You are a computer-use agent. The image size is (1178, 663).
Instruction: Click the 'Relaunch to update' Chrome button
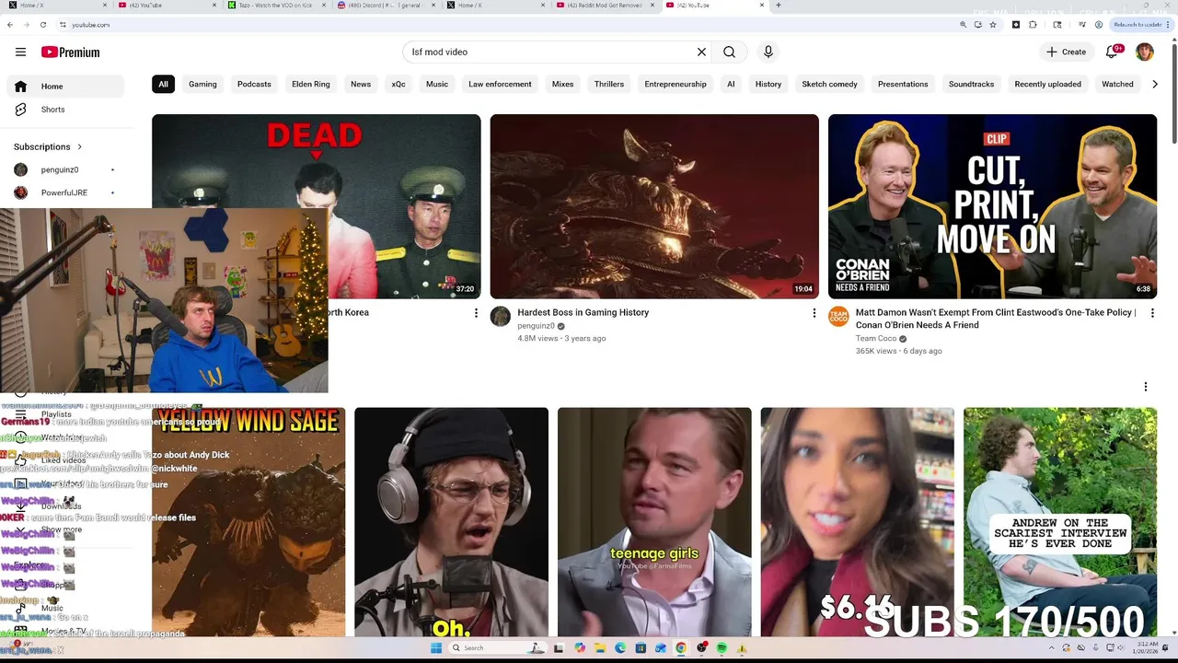click(1139, 25)
